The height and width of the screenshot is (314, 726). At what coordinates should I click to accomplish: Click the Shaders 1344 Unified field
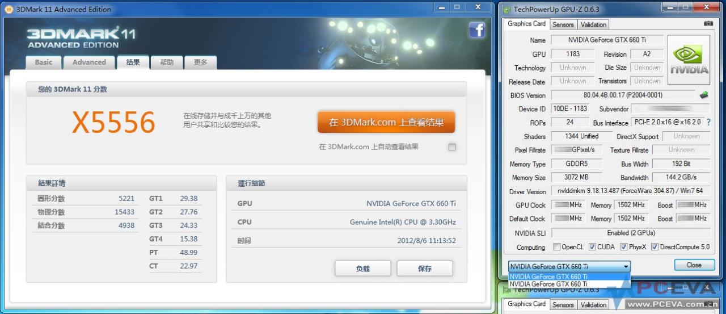[581, 136]
